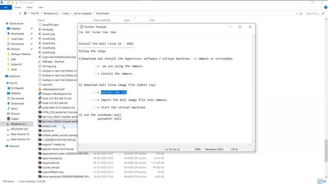Select the Assignment.zip archive icon
Viewport: 328px width, 184px height.
click(x=39, y=163)
